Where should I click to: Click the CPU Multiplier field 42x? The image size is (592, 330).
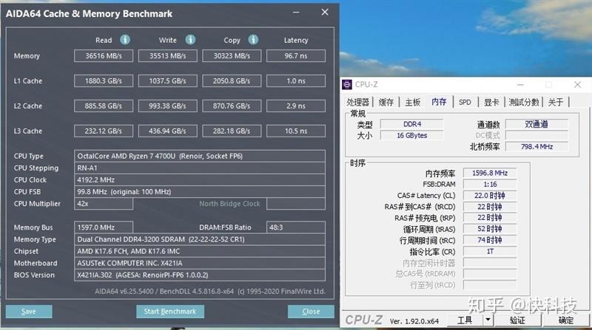[x=104, y=204]
